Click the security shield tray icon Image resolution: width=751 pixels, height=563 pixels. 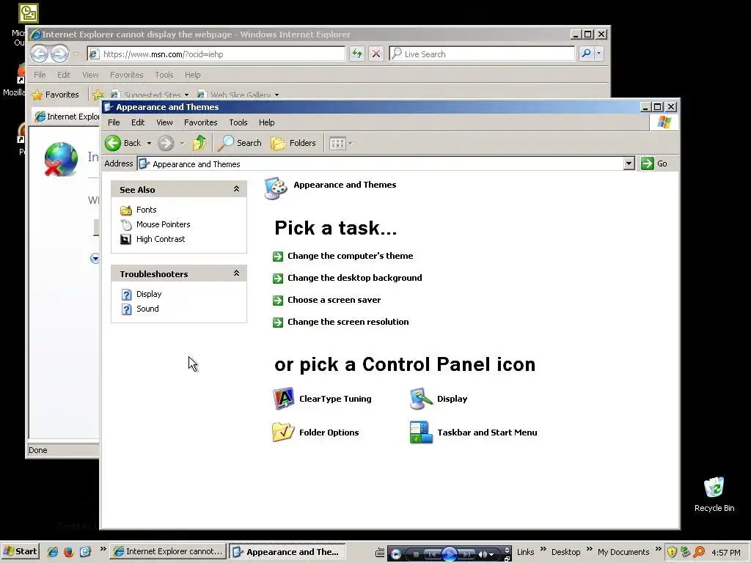672,552
